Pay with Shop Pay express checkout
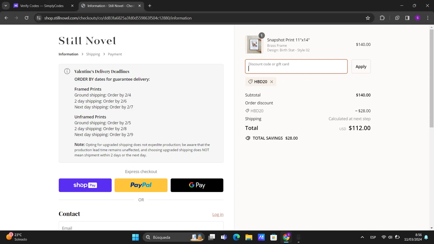The width and height of the screenshot is (434, 244). (x=85, y=185)
